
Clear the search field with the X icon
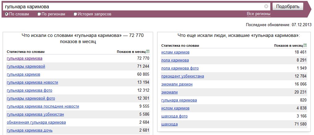coord(266,6)
